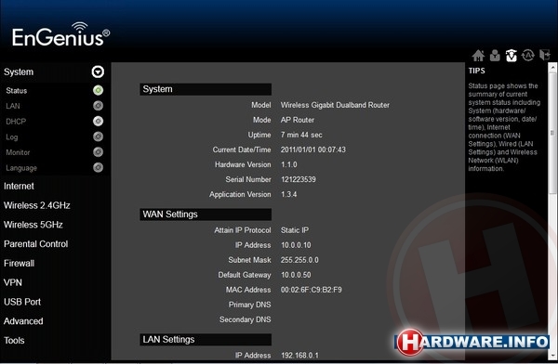Viewport: 558px width, 364px height.
Task: Open the Monitor submenu item
Action: pyautogui.click(x=18, y=152)
